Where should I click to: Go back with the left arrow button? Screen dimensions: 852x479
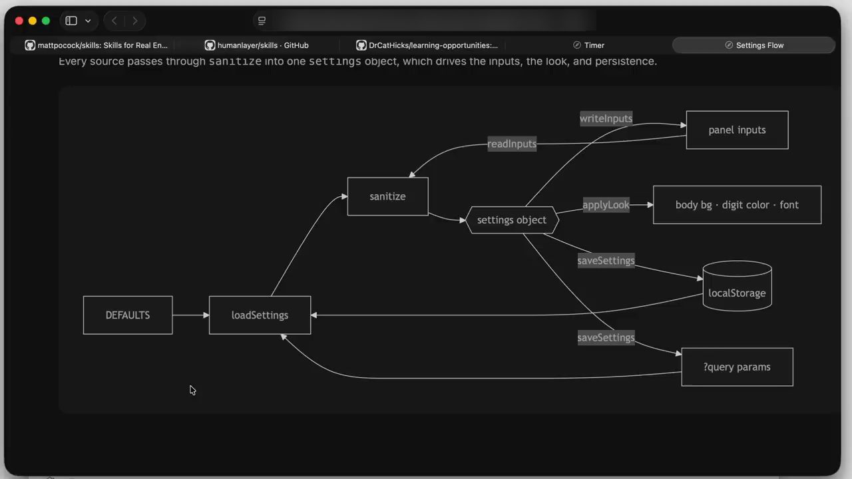[x=114, y=21]
